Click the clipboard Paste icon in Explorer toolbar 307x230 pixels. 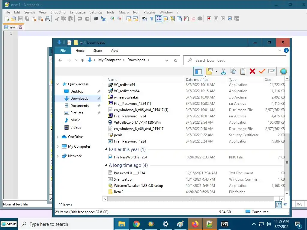243,71
